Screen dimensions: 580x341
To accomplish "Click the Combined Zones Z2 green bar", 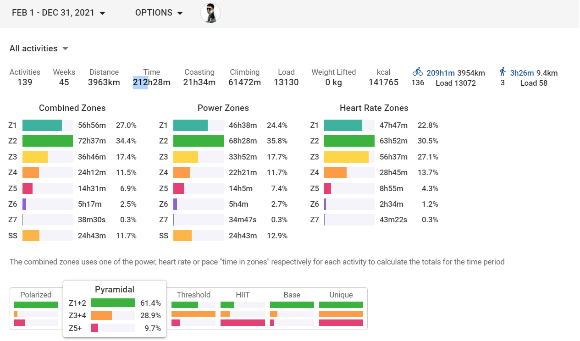I will 48,141.
